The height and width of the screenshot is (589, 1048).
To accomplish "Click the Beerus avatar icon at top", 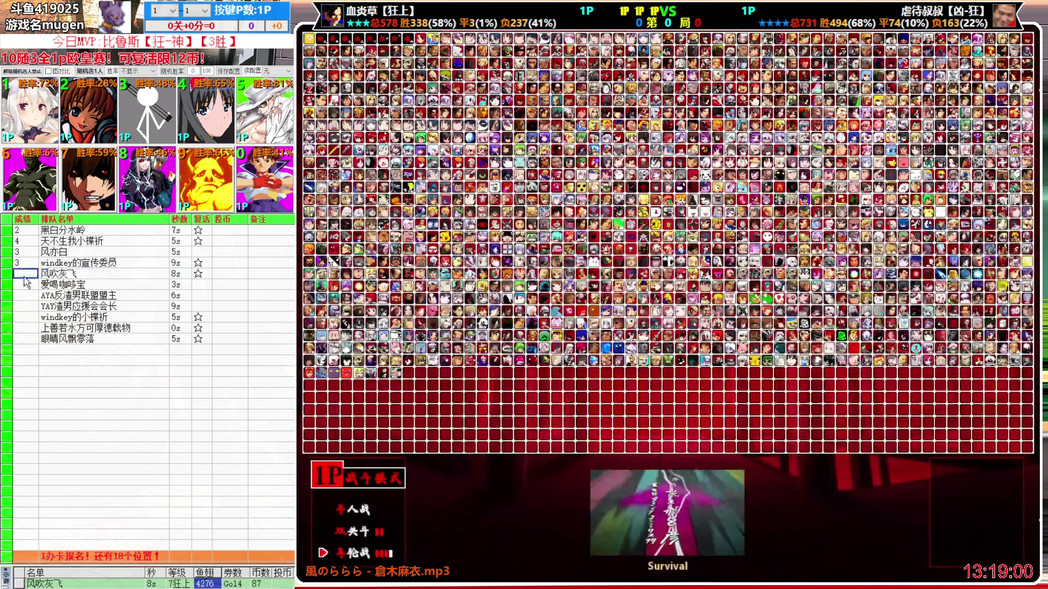I will pyautogui.click(x=115, y=16).
